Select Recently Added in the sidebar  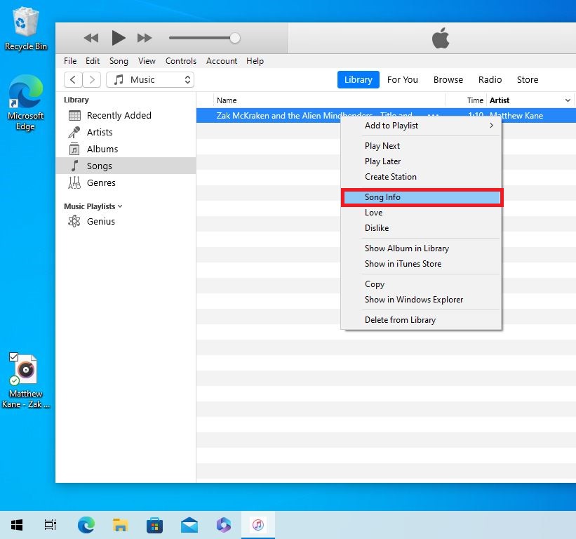tap(126, 115)
